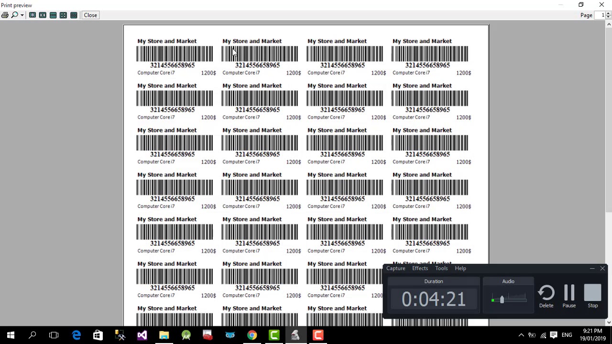Open Microsoft Store from the taskbar

[98, 335]
